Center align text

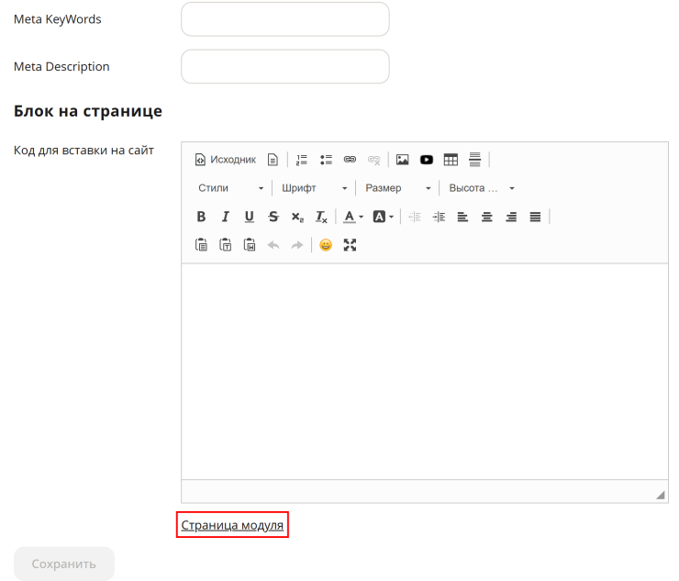point(487,217)
